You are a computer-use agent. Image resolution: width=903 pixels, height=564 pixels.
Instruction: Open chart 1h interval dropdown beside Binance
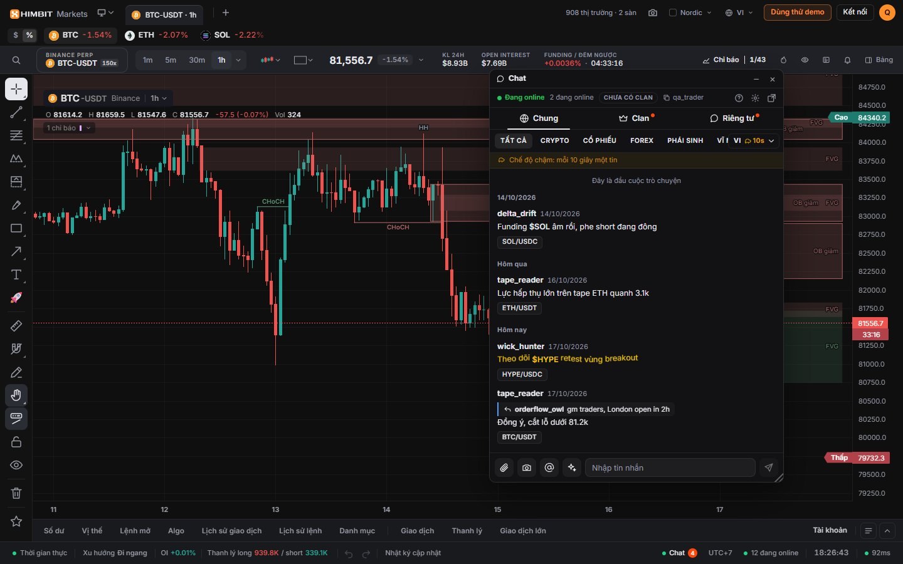coord(159,98)
